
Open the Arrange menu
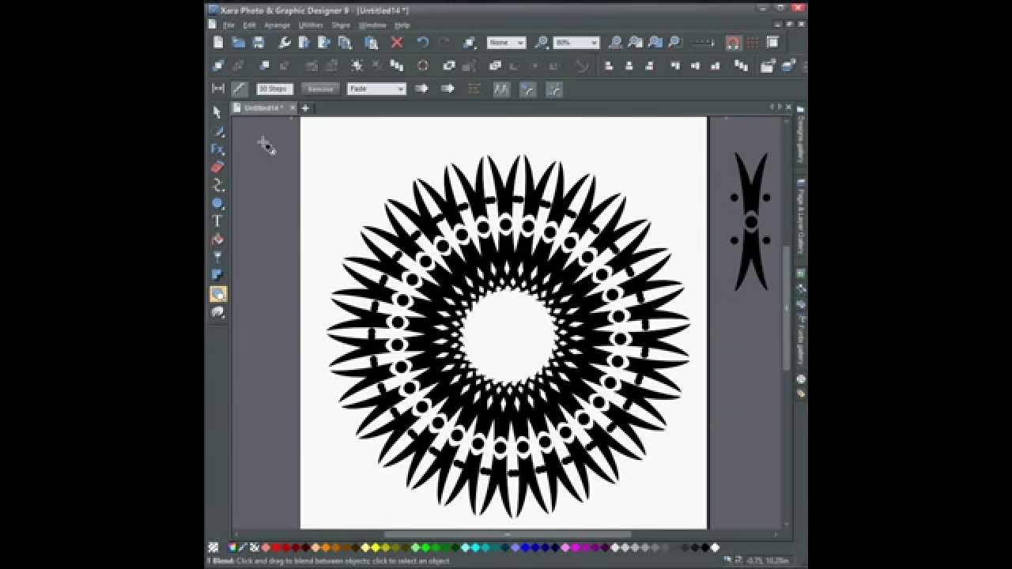(x=277, y=25)
